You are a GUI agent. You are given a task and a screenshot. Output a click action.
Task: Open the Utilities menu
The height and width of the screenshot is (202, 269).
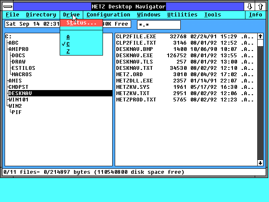(182, 15)
